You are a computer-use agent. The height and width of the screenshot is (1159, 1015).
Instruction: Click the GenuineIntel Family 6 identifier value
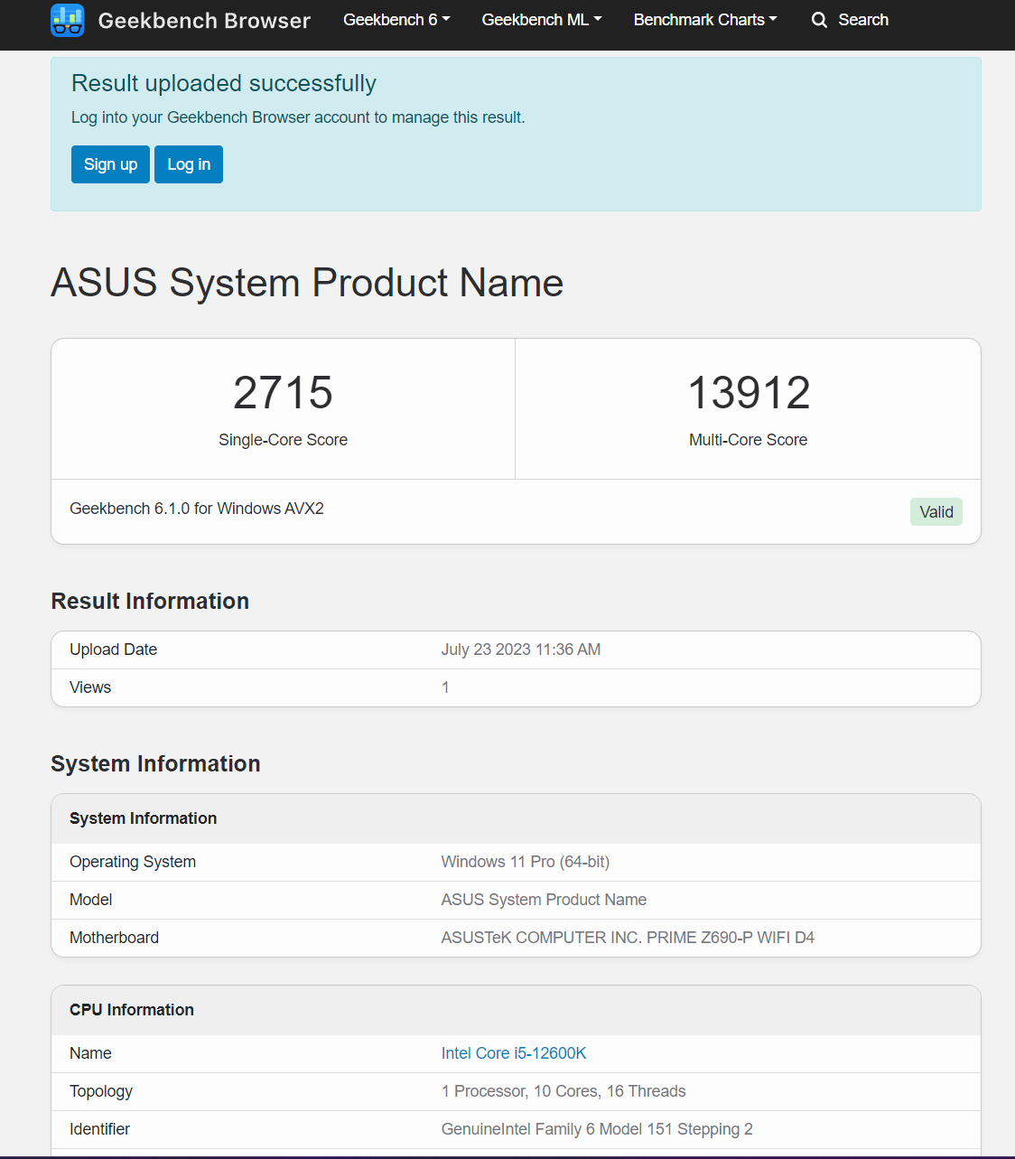597,1129
